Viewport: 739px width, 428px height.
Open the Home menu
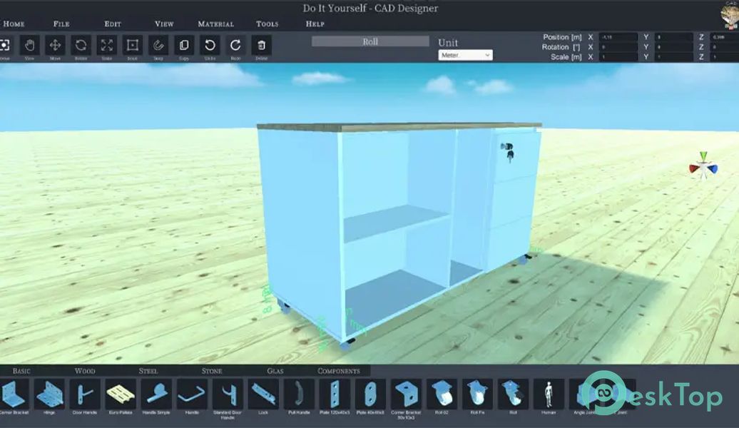coord(13,24)
